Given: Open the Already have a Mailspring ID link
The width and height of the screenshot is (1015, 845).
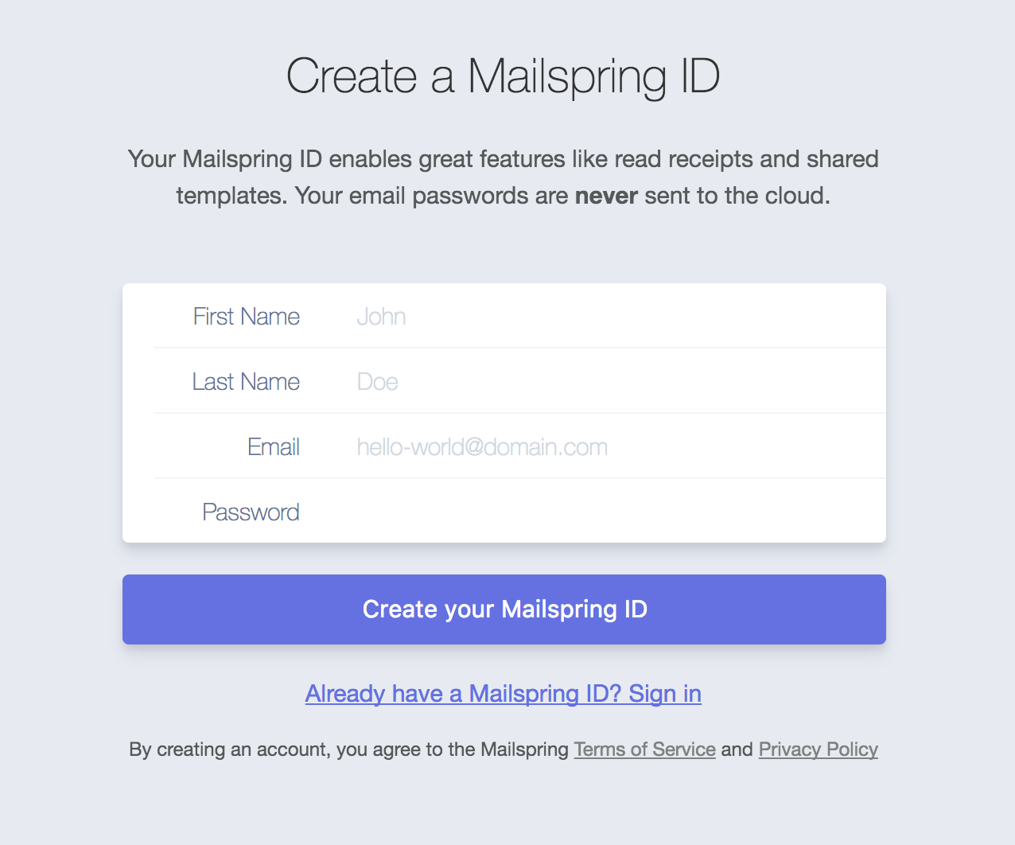Looking at the screenshot, I should click(x=503, y=694).
